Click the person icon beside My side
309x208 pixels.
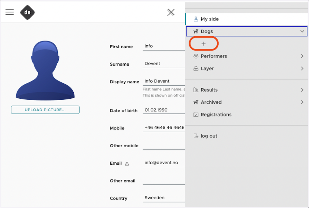196,19
